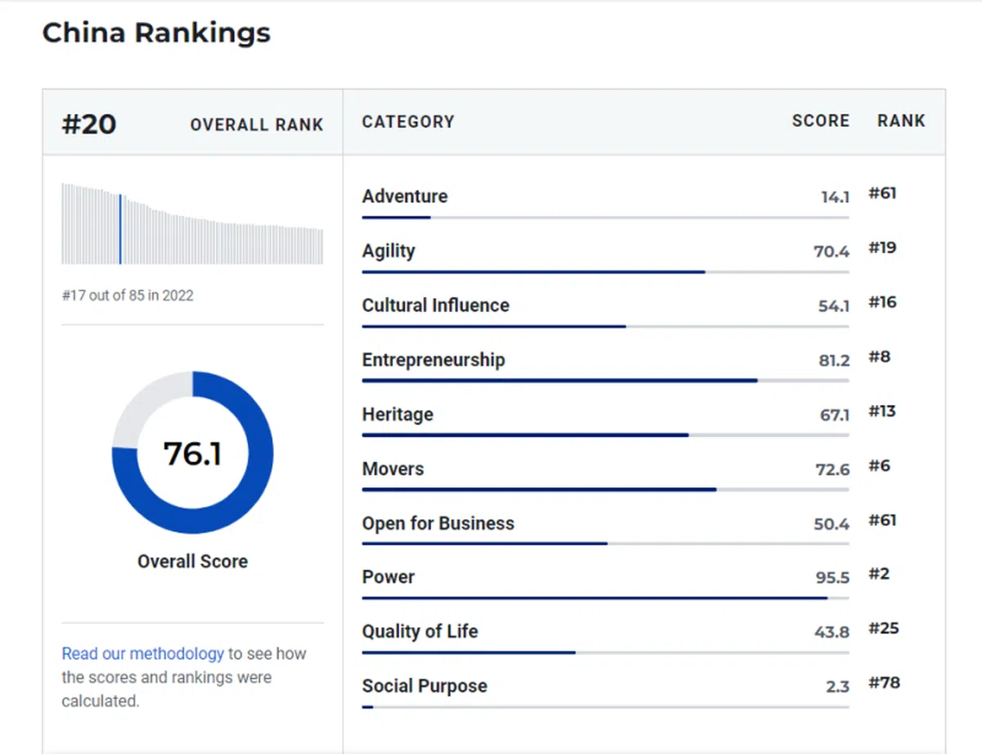Click the Power rank #2 value
Screen dimensions: 982x754
879,575
